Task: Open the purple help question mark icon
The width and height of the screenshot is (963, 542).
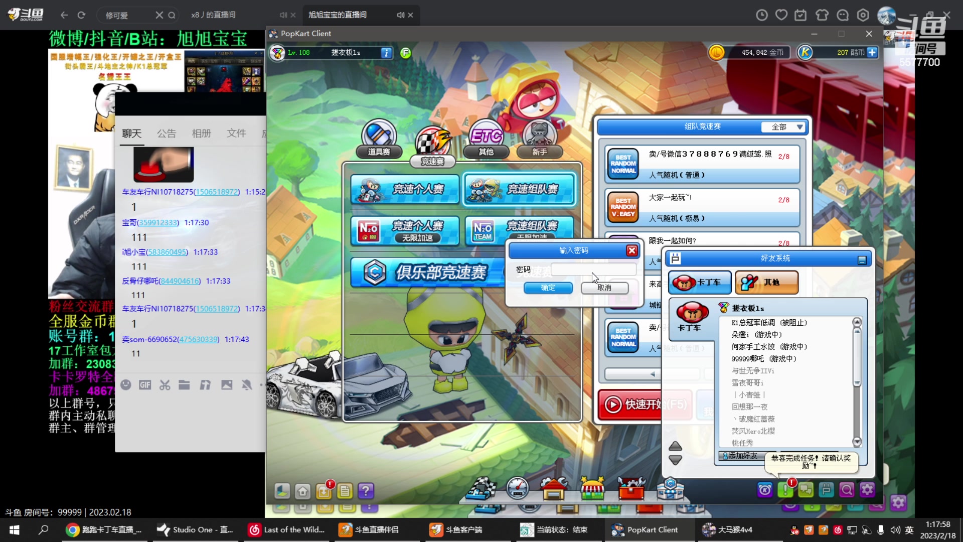Action: tap(366, 491)
